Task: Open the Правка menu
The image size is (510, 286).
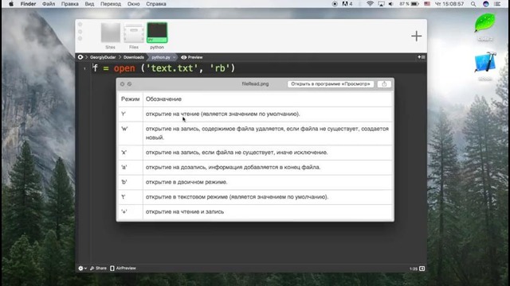Action: [69, 4]
